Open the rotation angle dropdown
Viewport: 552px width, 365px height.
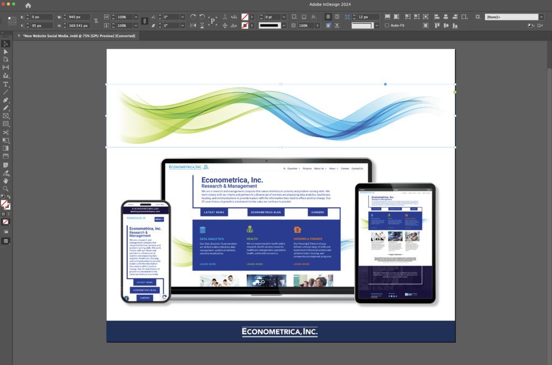pos(183,17)
